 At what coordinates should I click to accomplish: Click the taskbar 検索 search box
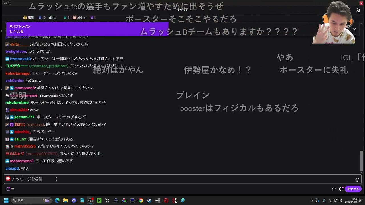(31, 200)
